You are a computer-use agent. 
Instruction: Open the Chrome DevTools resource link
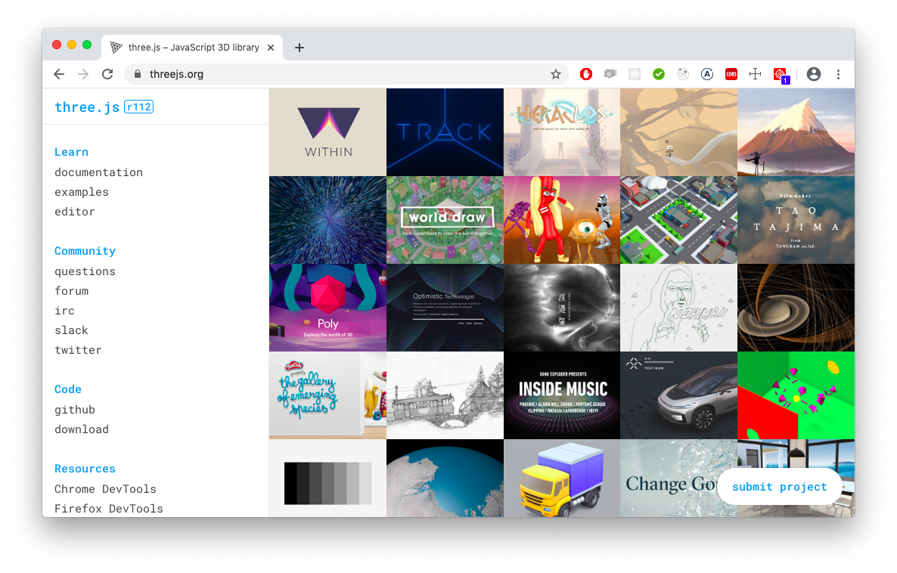(x=105, y=489)
